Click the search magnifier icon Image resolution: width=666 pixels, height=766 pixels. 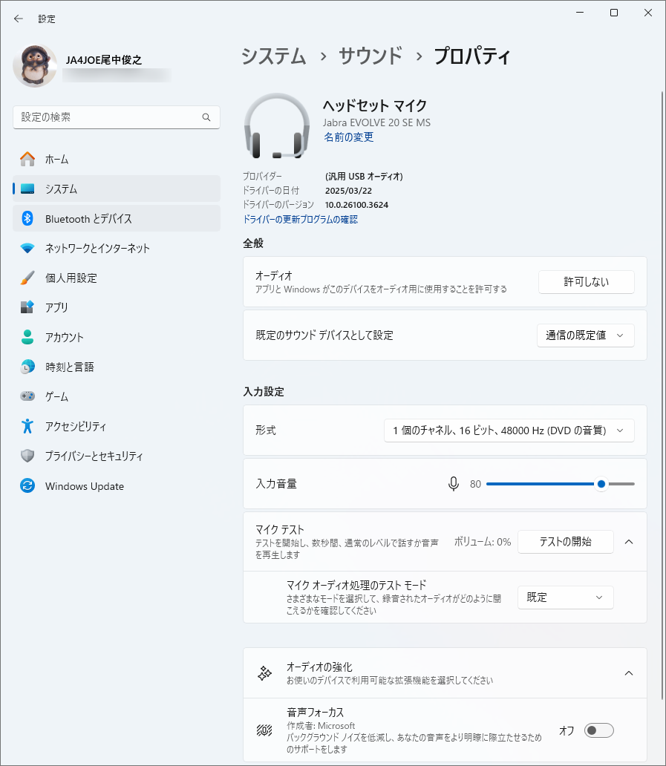pyautogui.click(x=206, y=117)
